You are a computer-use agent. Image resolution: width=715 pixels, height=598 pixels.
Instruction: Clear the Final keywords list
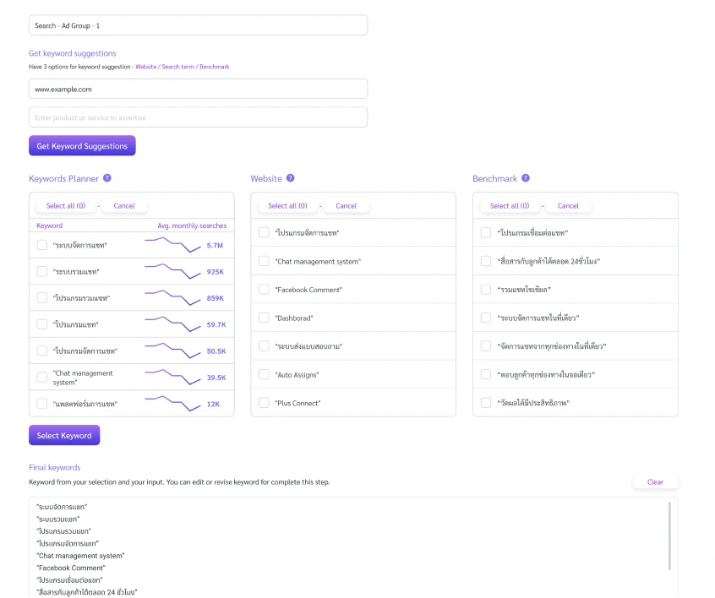(x=655, y=481)
